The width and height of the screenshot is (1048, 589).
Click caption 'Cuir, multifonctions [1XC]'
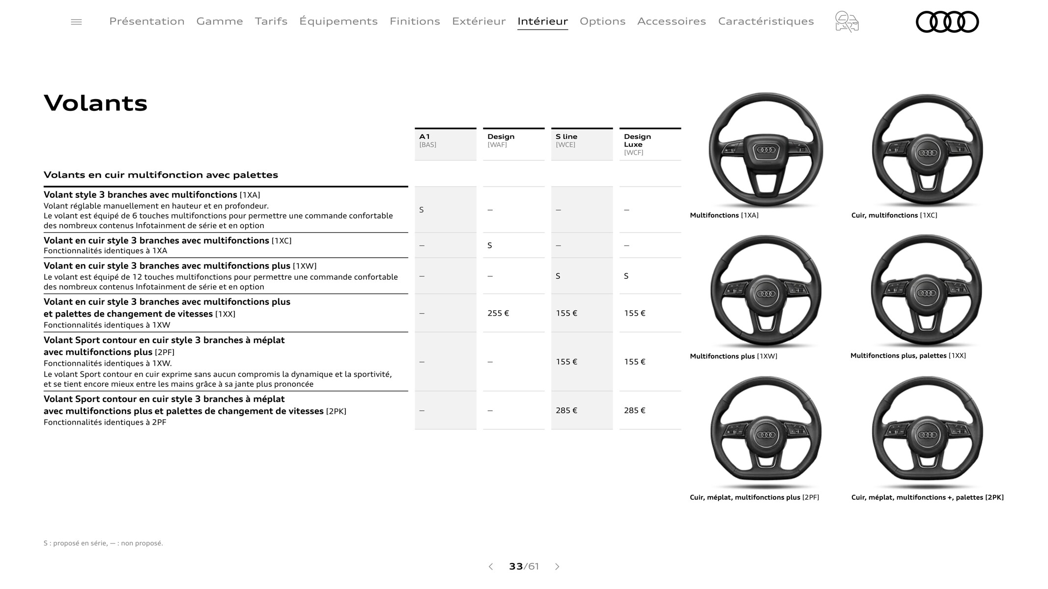[894, 215]
